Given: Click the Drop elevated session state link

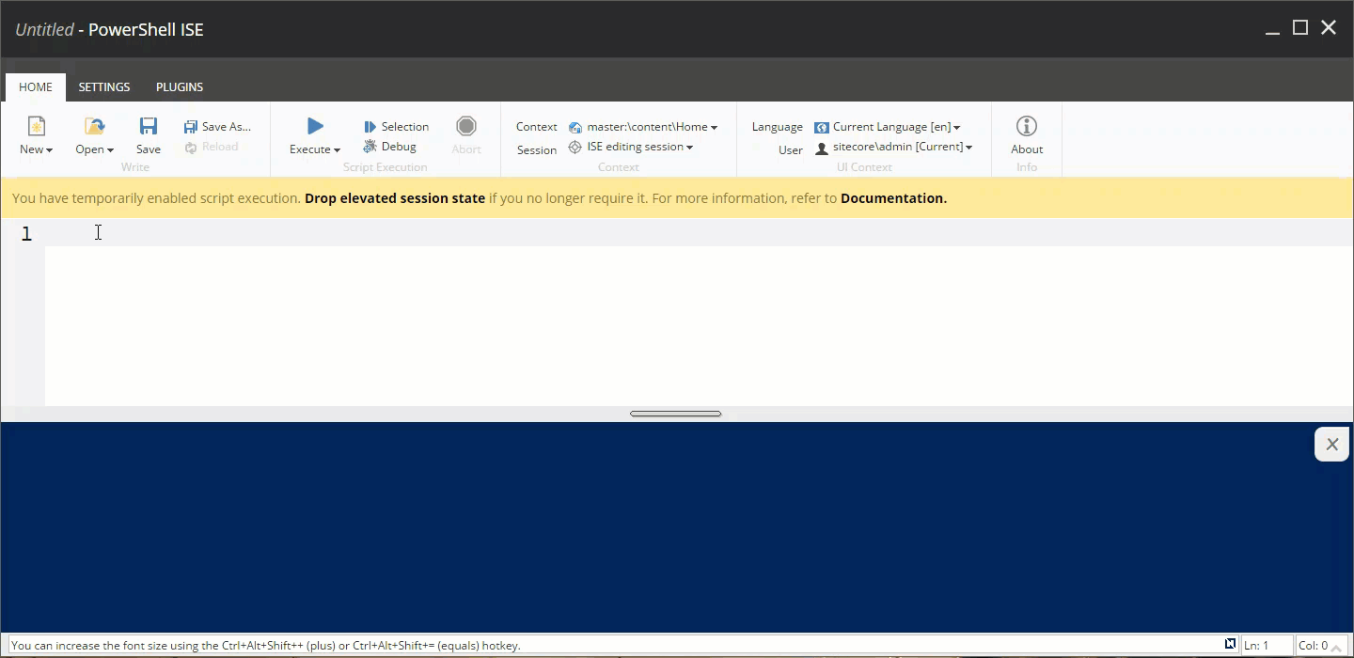Looking at the screenshot, I should coord(395,198).
